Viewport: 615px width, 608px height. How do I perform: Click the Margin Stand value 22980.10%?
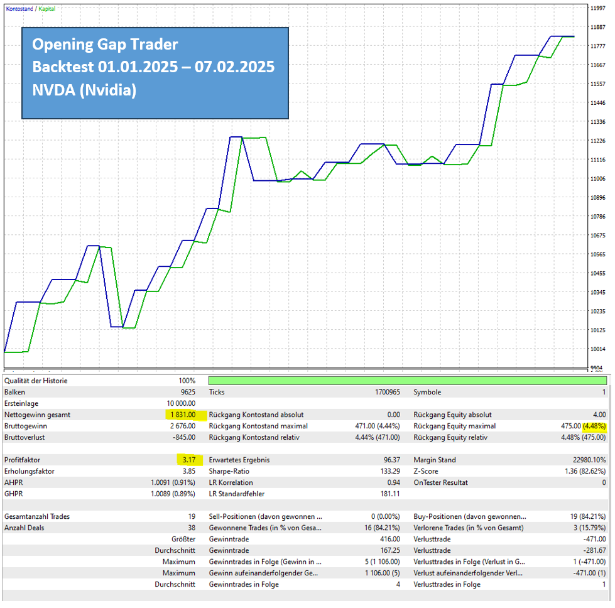589,460
